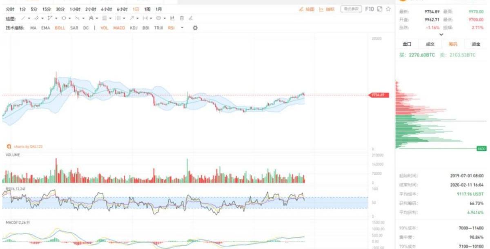Open dropdown arrow next to line tool
This screenshot has width=490, height=249.
tap(29, 18)
